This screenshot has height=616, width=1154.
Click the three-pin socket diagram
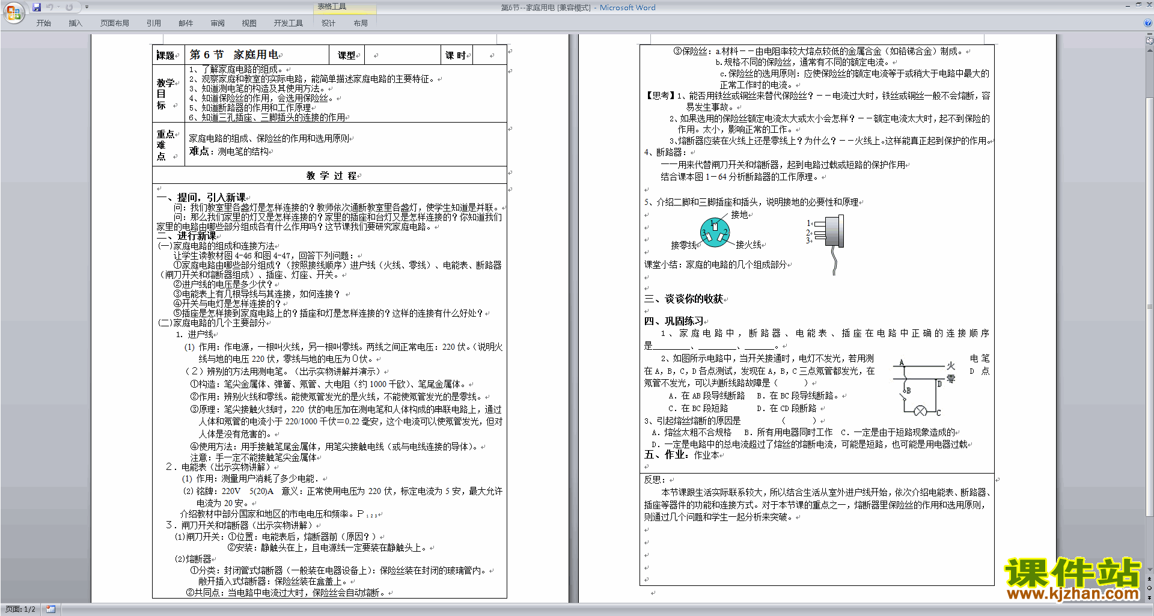pyautogui.click(x=715, y=233)
